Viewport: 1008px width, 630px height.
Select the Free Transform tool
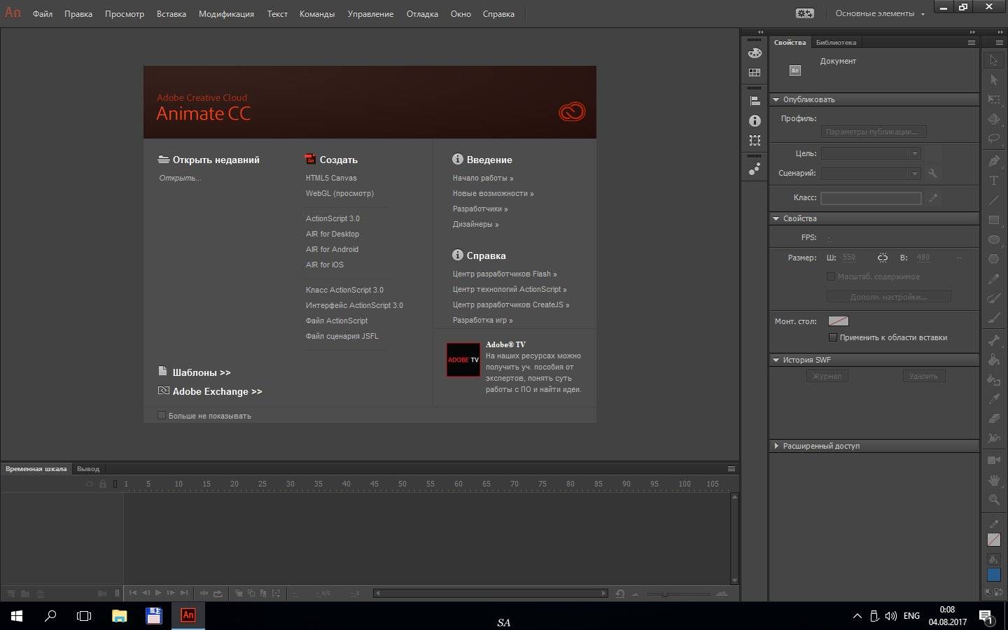[993, 99]
